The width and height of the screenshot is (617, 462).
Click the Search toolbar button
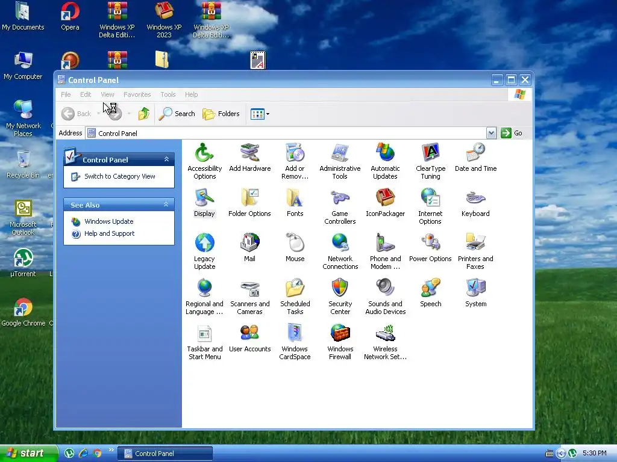pyautogui.click(x=177, y=114)
